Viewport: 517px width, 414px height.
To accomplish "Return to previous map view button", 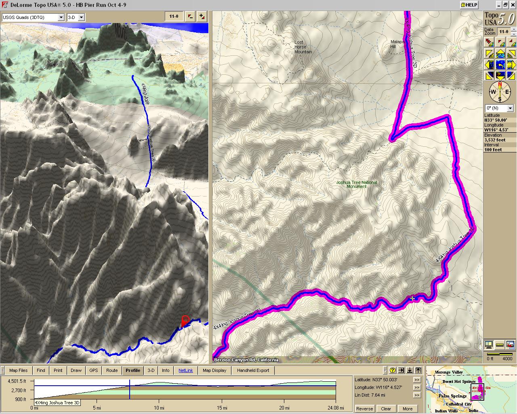I will click(500, 65).
